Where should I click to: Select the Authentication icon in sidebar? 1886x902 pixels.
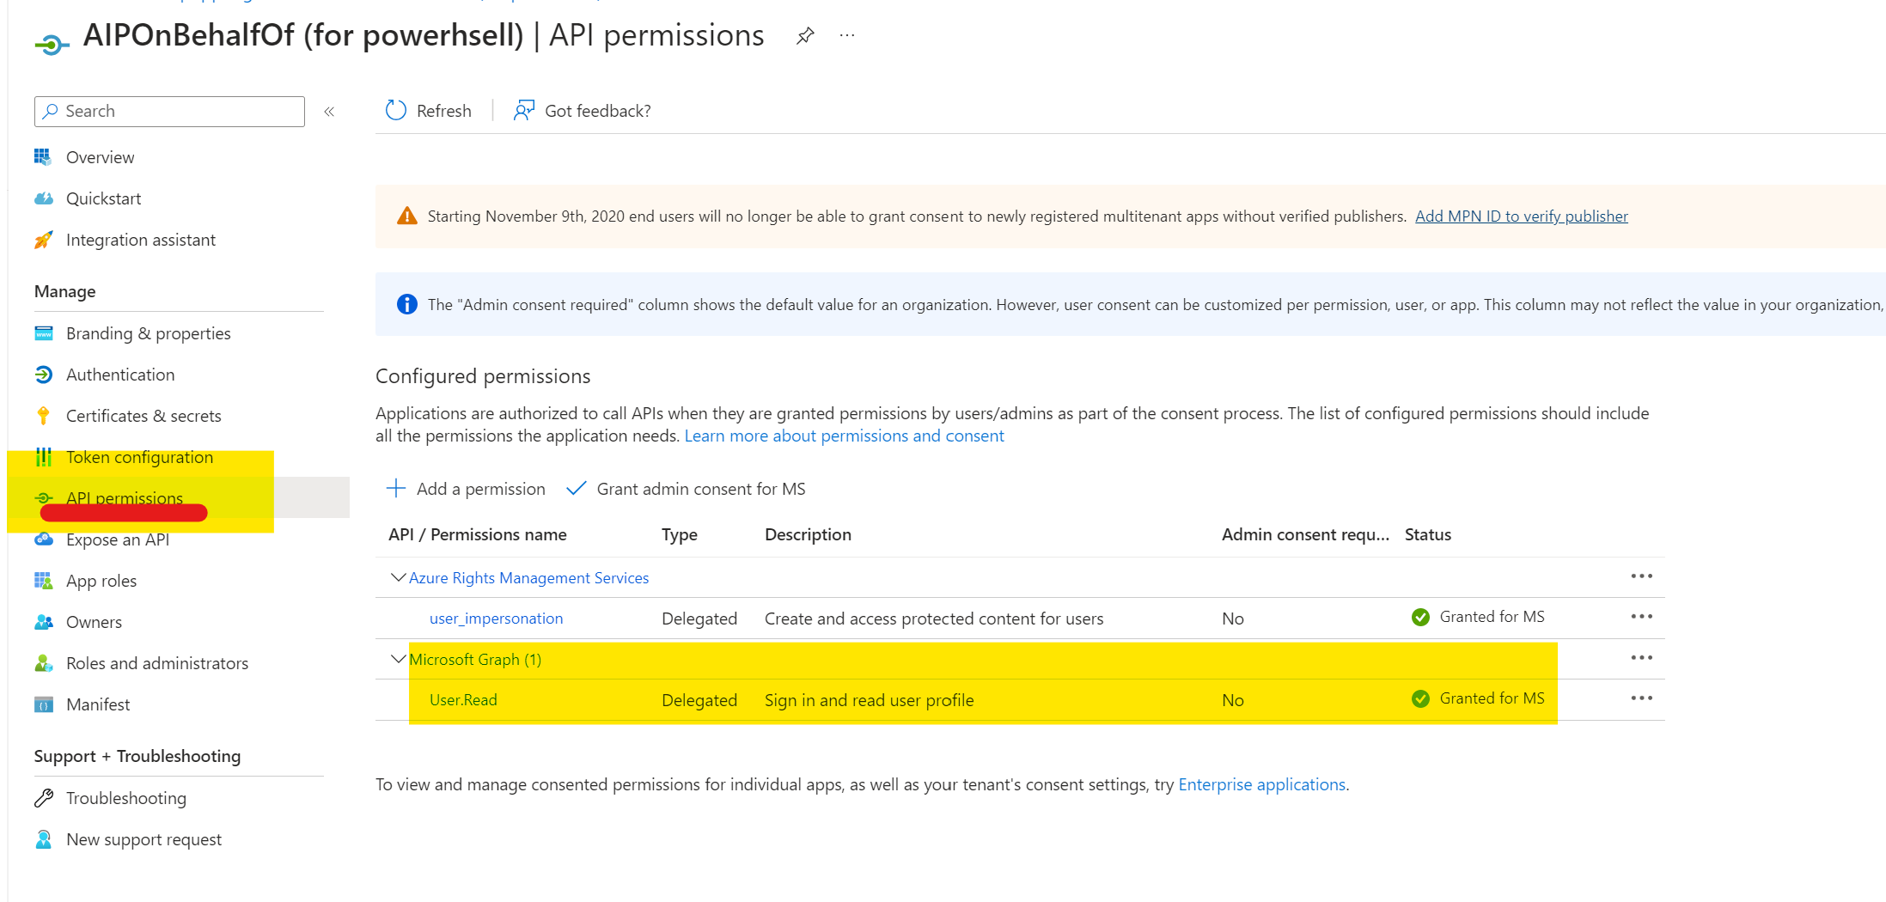[x=44, y=374]
